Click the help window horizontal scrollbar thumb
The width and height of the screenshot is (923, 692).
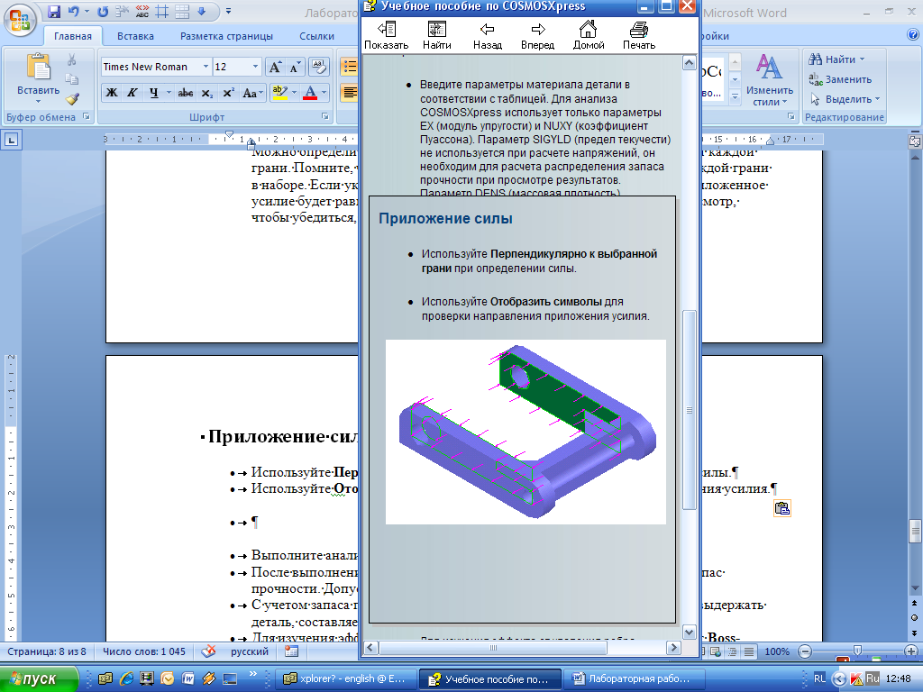click(493, 648)
